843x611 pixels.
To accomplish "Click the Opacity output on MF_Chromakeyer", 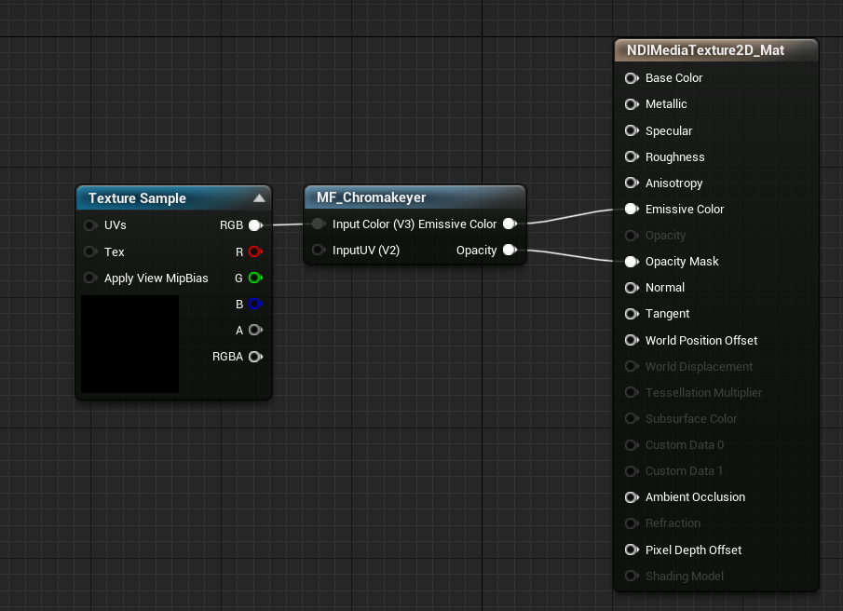I will coord(510,250).
